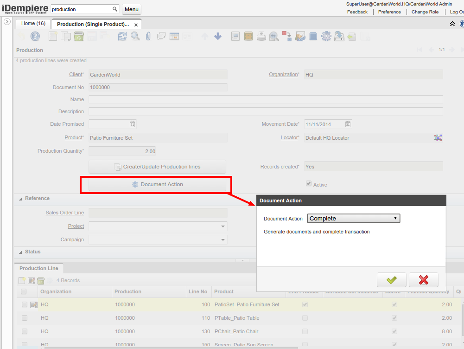Toggle the Active checkbox

click(309, 184)
